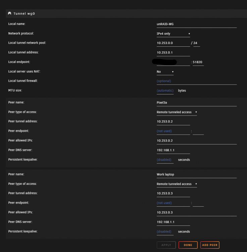Click Work laptop peer endpoint port field

198,203
